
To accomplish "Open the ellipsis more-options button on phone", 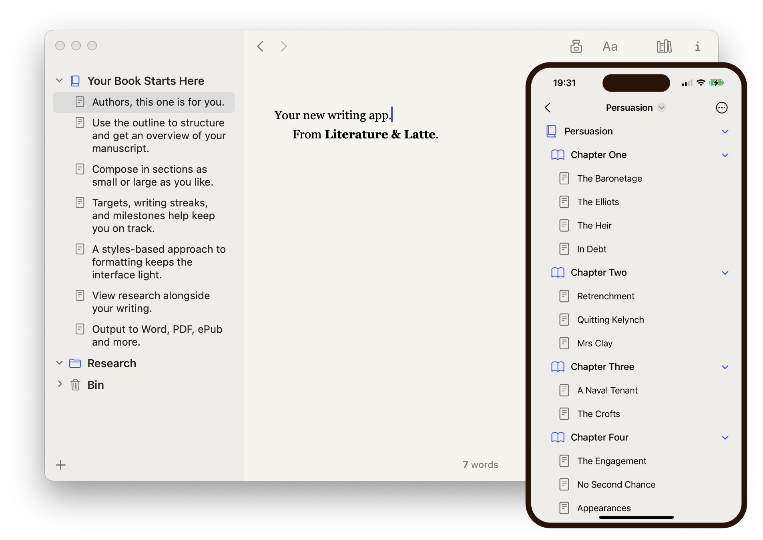I will [721, 108].
